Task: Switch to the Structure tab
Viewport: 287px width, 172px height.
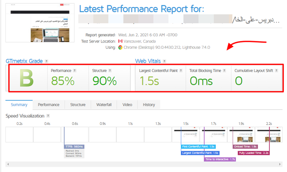Action: [78, 105]
